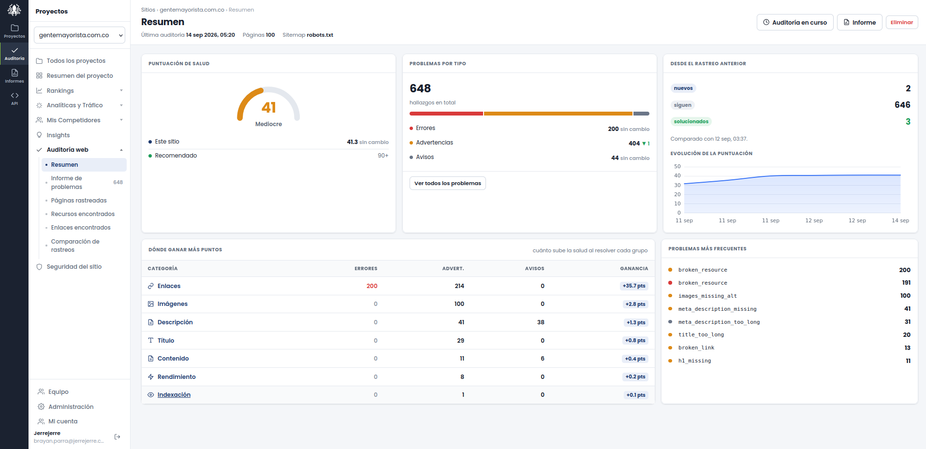Click the Título T icon

tap(151, 340)
